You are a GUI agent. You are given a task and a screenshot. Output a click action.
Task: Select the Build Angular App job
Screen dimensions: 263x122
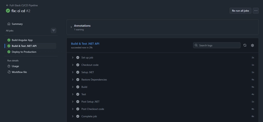coord(30,40)
